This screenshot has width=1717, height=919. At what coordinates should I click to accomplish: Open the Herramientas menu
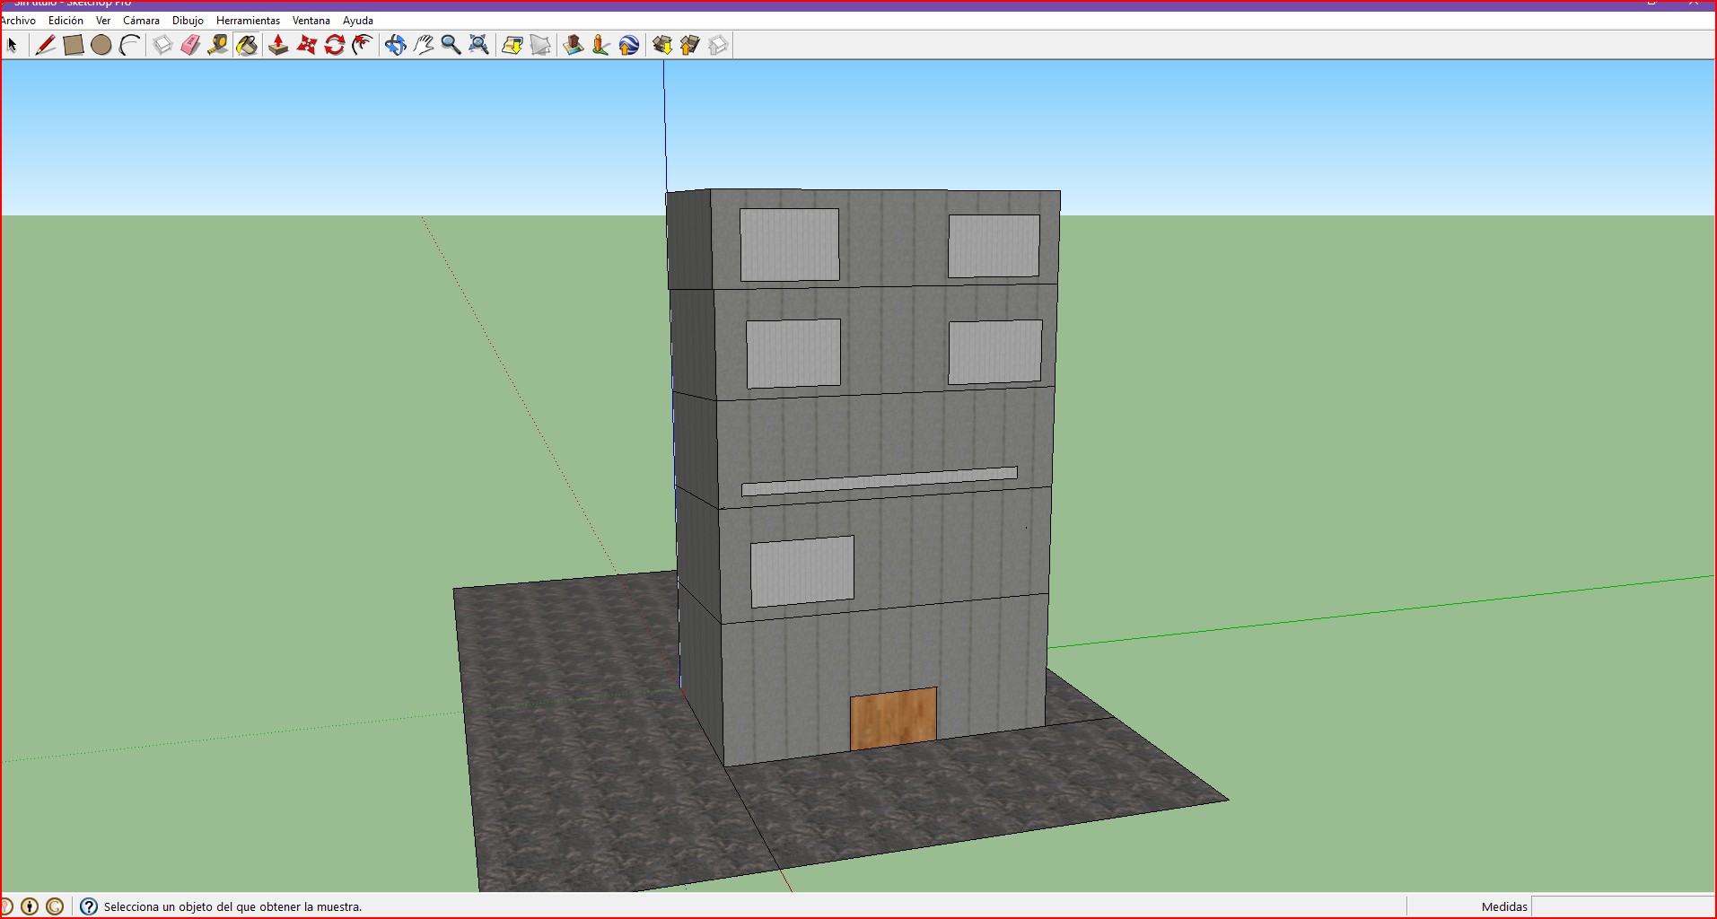coord(248,20)
